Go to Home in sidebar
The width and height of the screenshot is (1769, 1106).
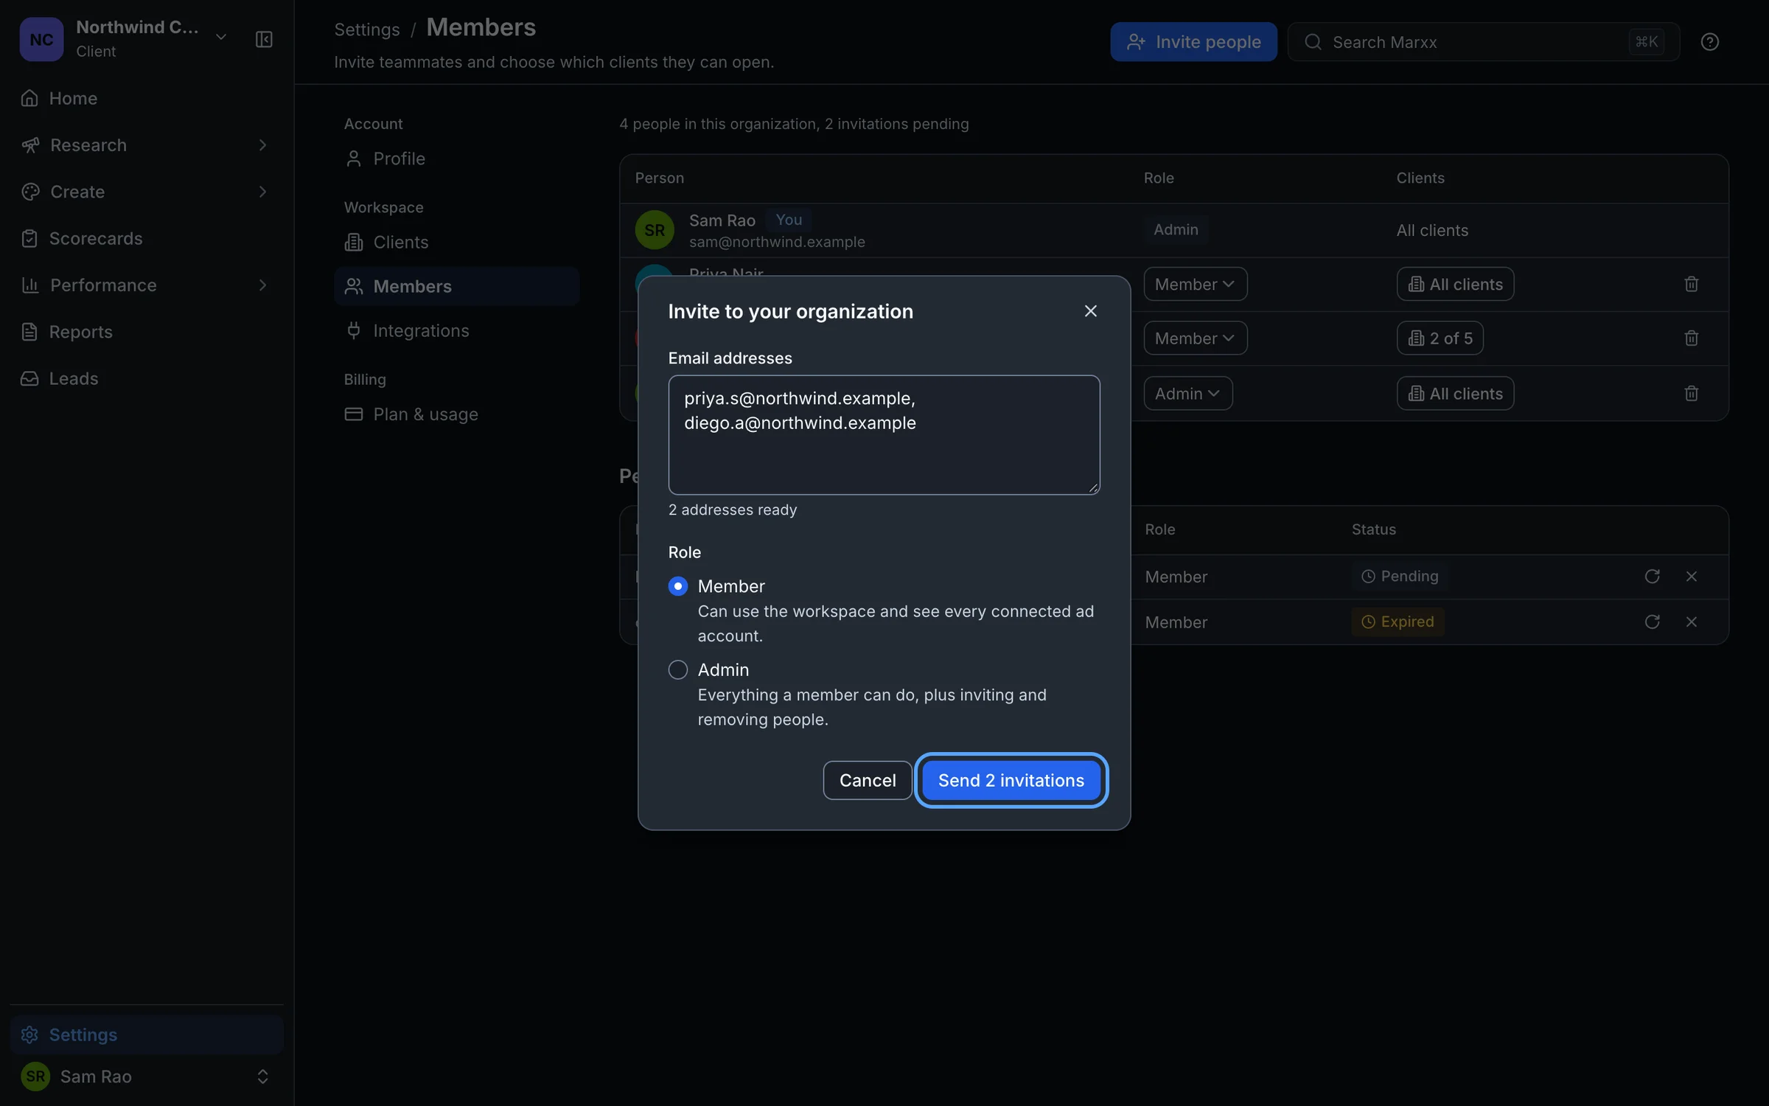click(147, 98)
